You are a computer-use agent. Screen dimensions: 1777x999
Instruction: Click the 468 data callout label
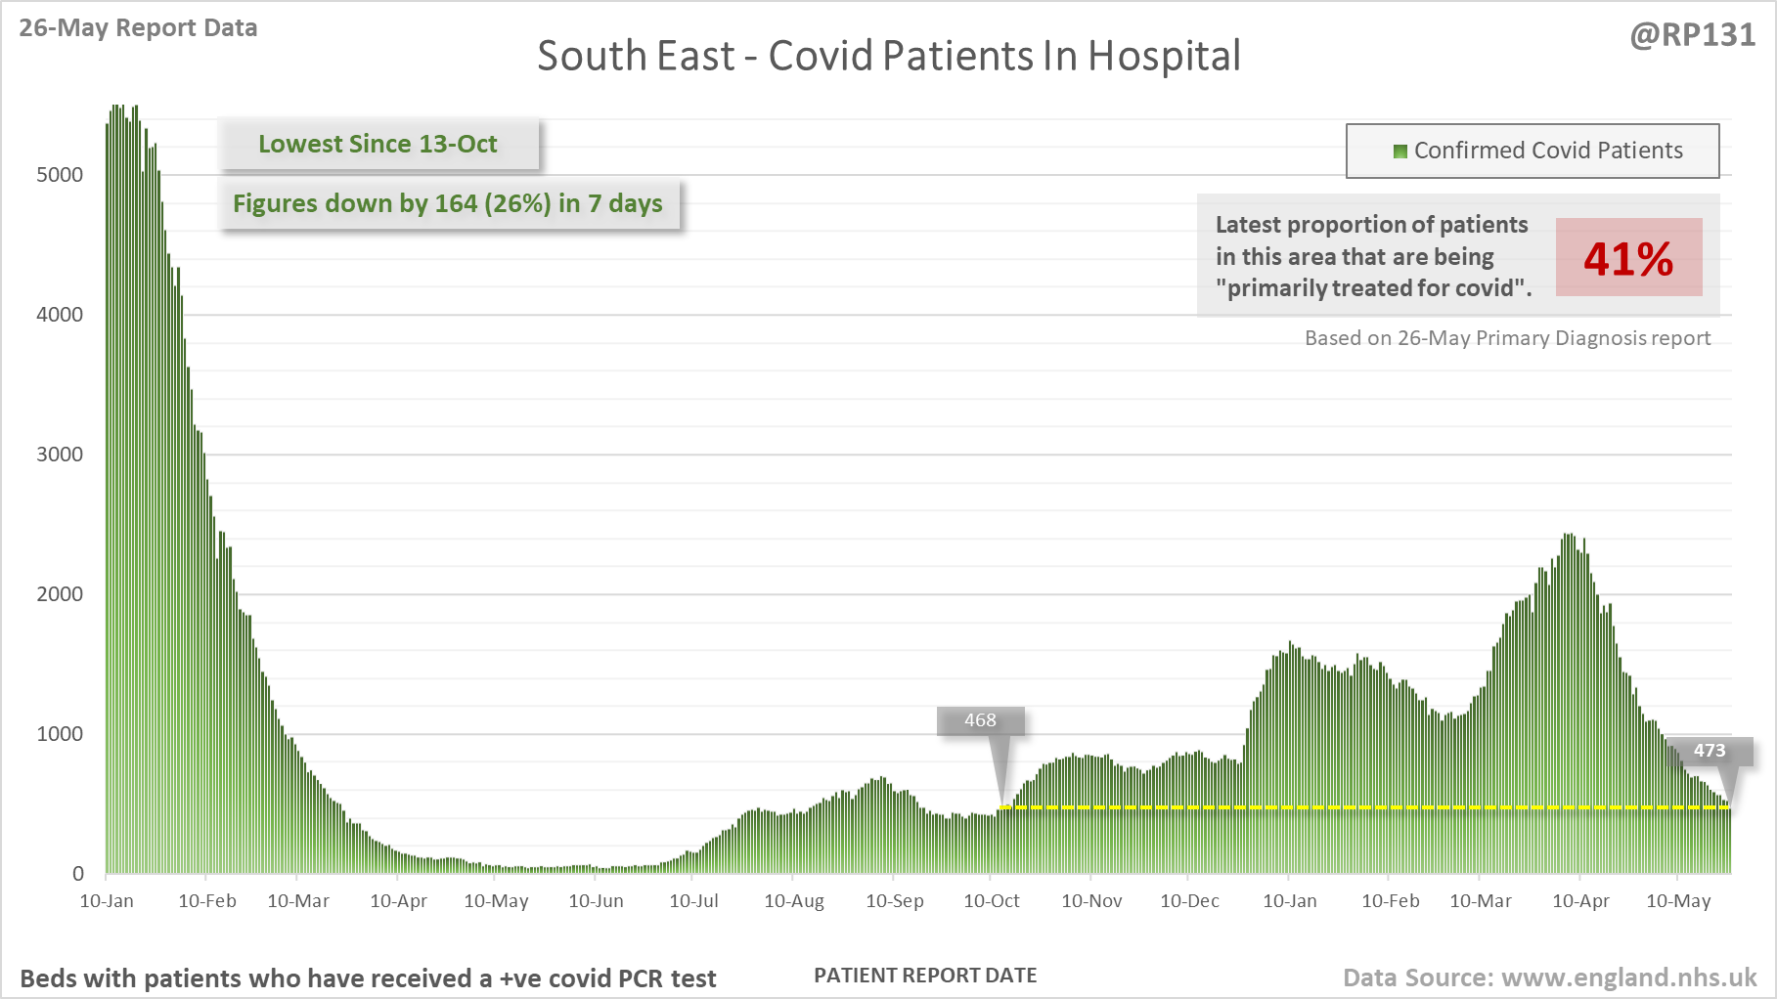[x=980, y=720]
